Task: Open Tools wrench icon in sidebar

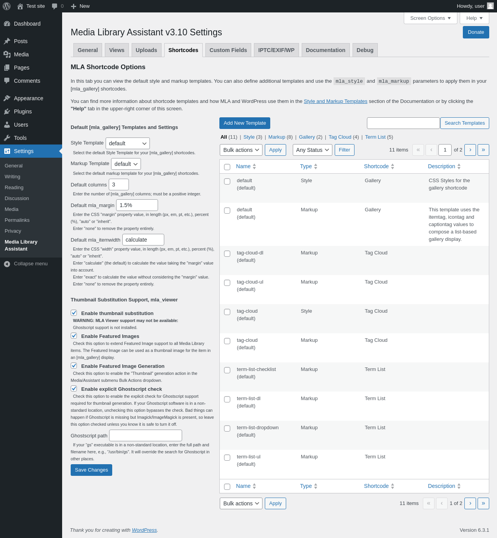Action: coord(7,138)
